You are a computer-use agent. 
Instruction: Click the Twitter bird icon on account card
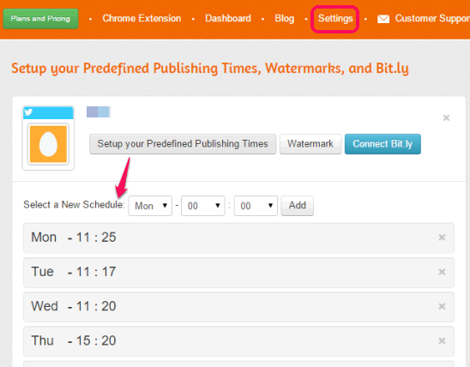tap(28, 112)
